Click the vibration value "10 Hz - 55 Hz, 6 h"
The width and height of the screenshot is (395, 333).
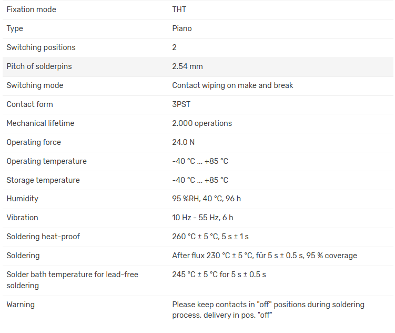click(x=202, y=218)
